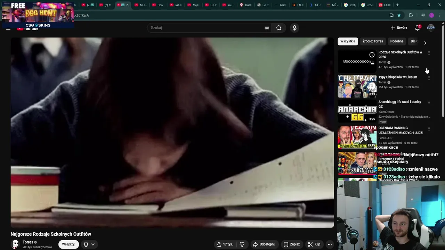Image resolution: width=445 pixels, height=250 pixels.
Task: Open OCENIAM RANKING UZALEŻNIEŃ thumbnail
Action: [x=357, y=137]
